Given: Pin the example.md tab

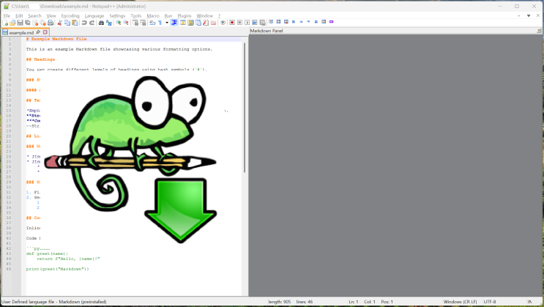Looking at the screenshot, I should coord(38,32).
